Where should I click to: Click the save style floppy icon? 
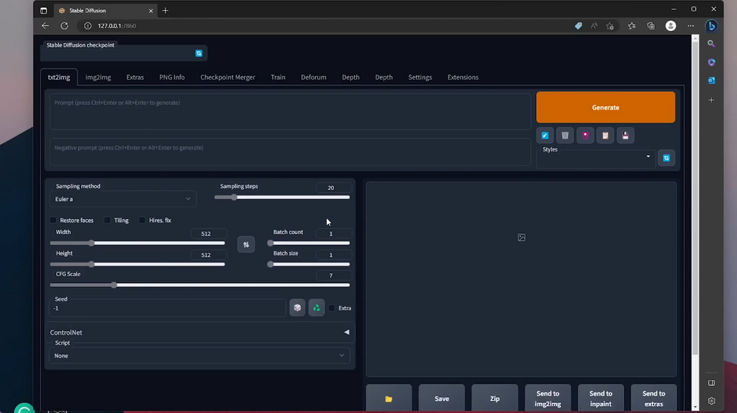(625, 136)
